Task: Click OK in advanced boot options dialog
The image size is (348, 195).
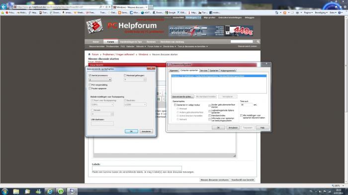Action: coord(131,131)
